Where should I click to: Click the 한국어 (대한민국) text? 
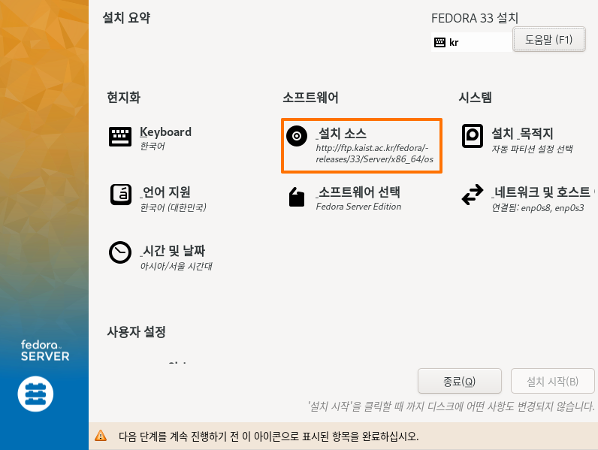point(173,207)
